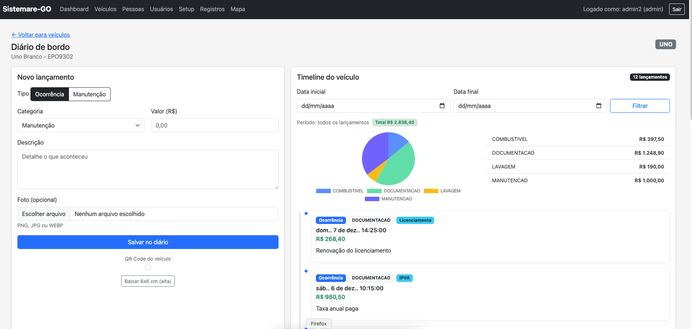Open the Categoria dropdown

click(x=81, y=125)
